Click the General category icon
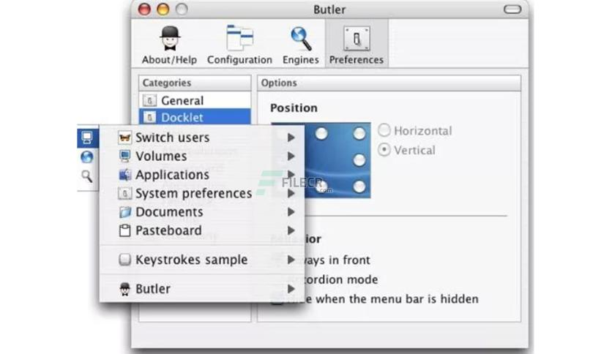Screen dimensions: 612x354 point(149,101)
